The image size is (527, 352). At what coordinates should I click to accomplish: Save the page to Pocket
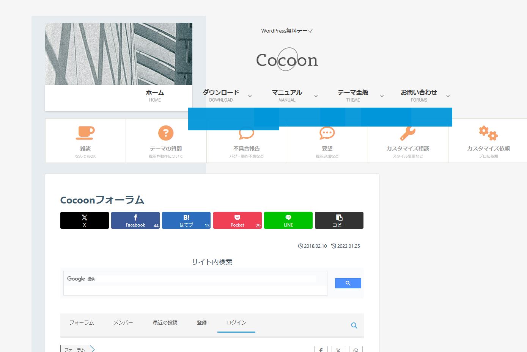238,220
